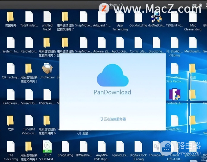
Task: Select the System_To file icon
Action: point(11,43)
